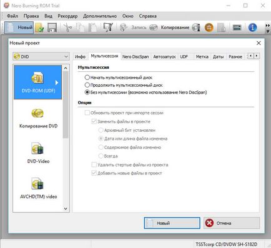Click the Nero app icon in title bar

[x=6, y=6]
